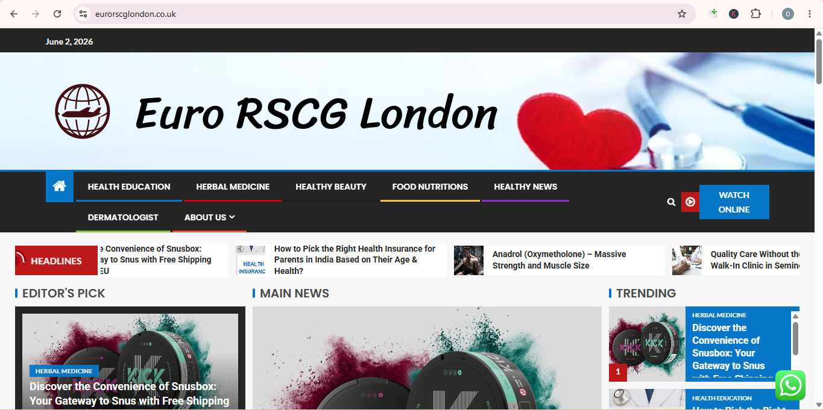Expand the About Us dropdown menu
The image size is (823, 410).
[209, 217]
